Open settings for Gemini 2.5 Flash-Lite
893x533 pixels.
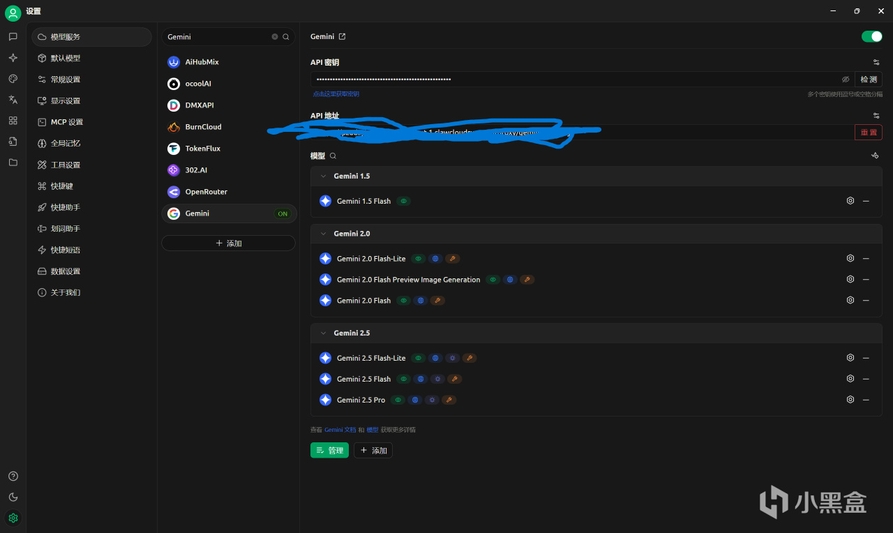point(850,358)
